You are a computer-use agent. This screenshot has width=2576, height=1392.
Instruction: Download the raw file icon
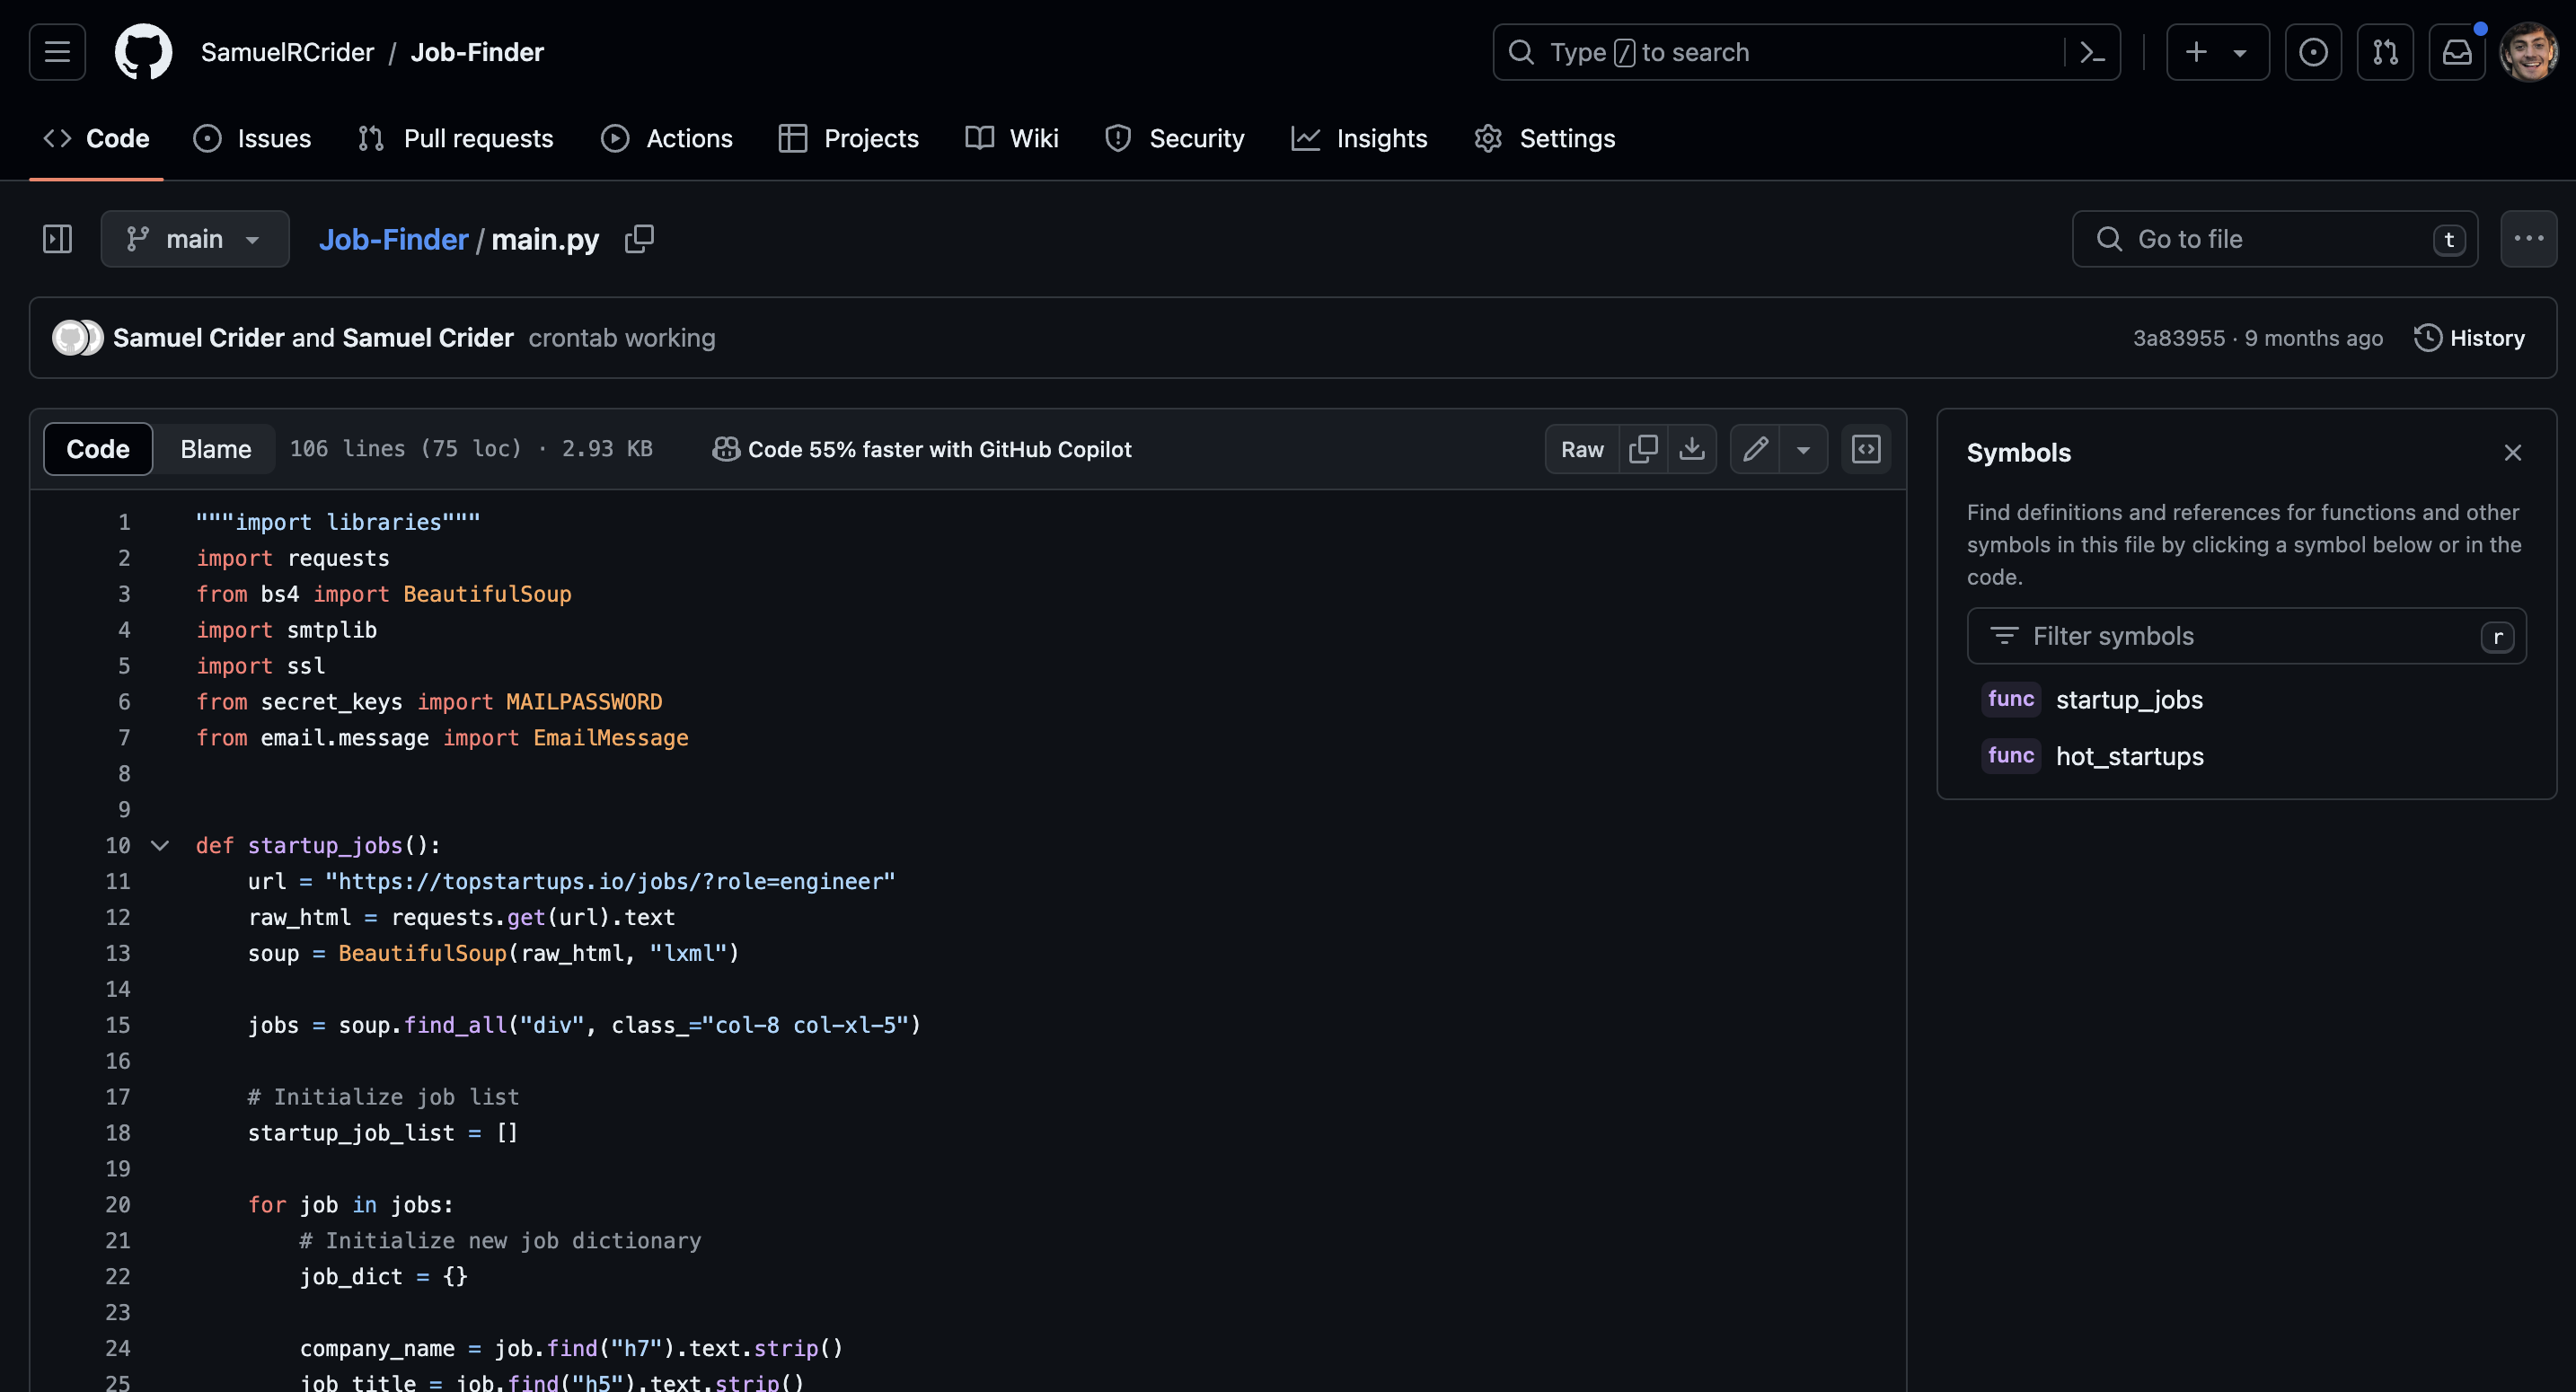1692,449
